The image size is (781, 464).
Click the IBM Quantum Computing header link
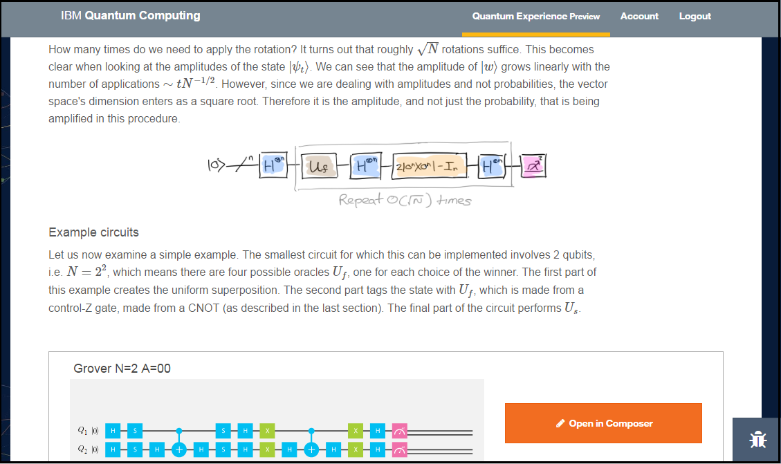[130, 15]
